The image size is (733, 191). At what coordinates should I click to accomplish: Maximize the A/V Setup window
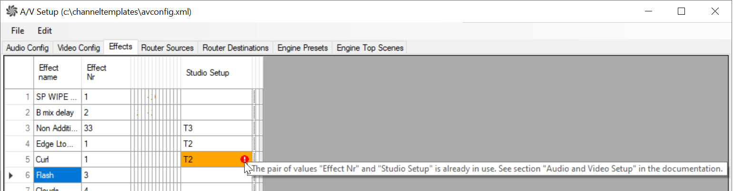click(x=681, y=11)
